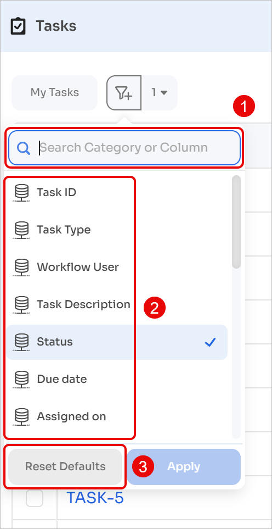Click the Reset Defaults button

pyautogui.click(x=65, y=466)
